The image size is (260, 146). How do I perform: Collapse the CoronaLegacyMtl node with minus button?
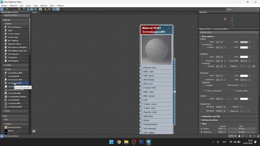(169, 28)
